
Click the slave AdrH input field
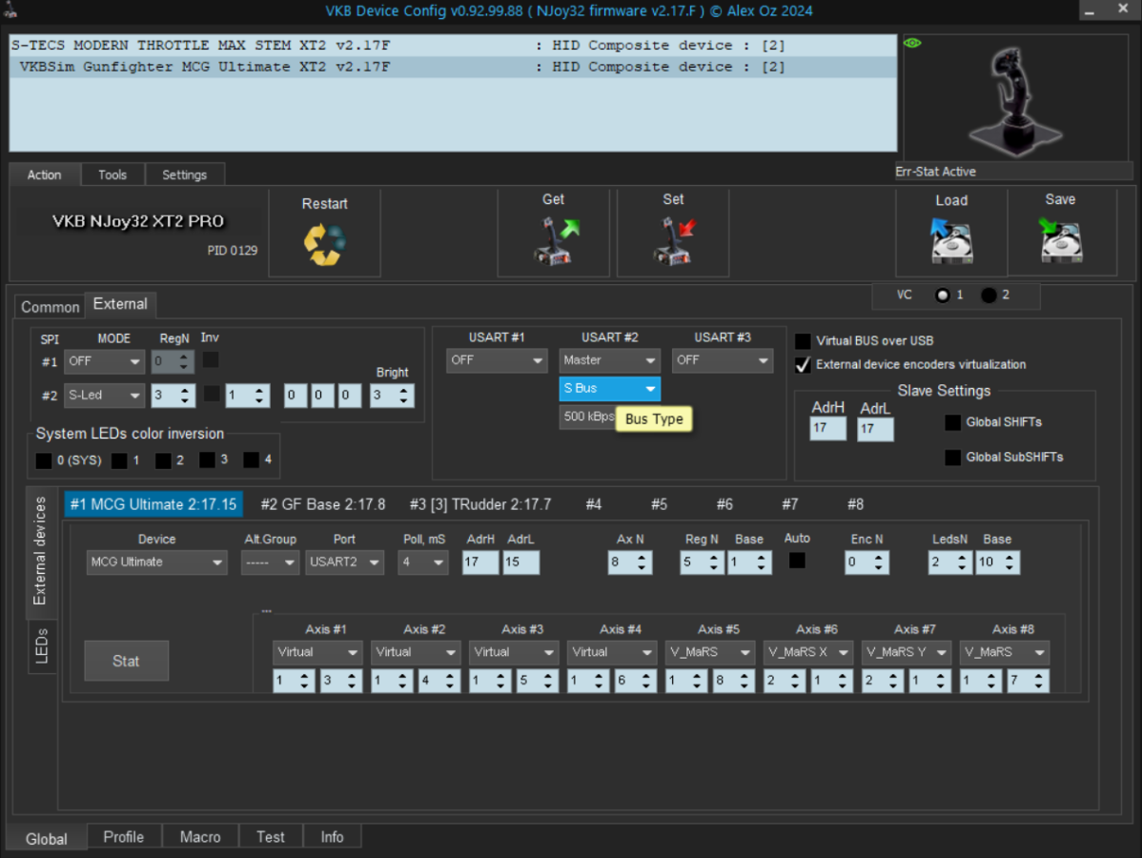pos(827,429)
